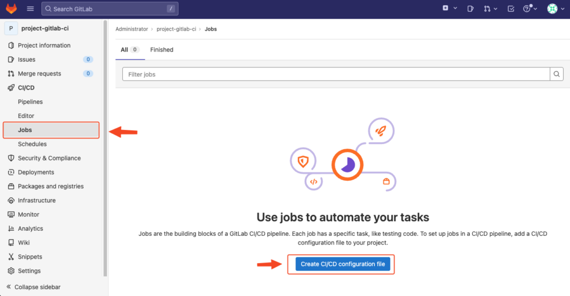Click the Merge requests count badge 0
The image size is (570, 296).
[x=88, y=74]
